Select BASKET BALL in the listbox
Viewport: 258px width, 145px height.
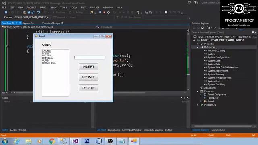(49, 63)
